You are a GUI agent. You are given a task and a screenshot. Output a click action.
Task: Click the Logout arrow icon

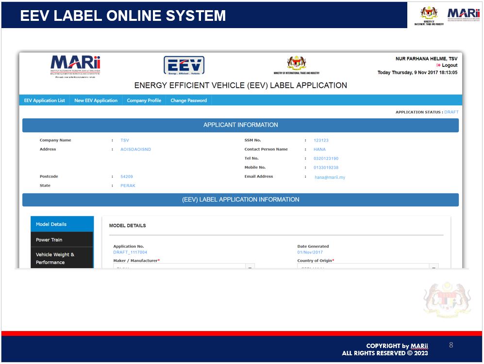pyautogui.click(x=438, y=65)
